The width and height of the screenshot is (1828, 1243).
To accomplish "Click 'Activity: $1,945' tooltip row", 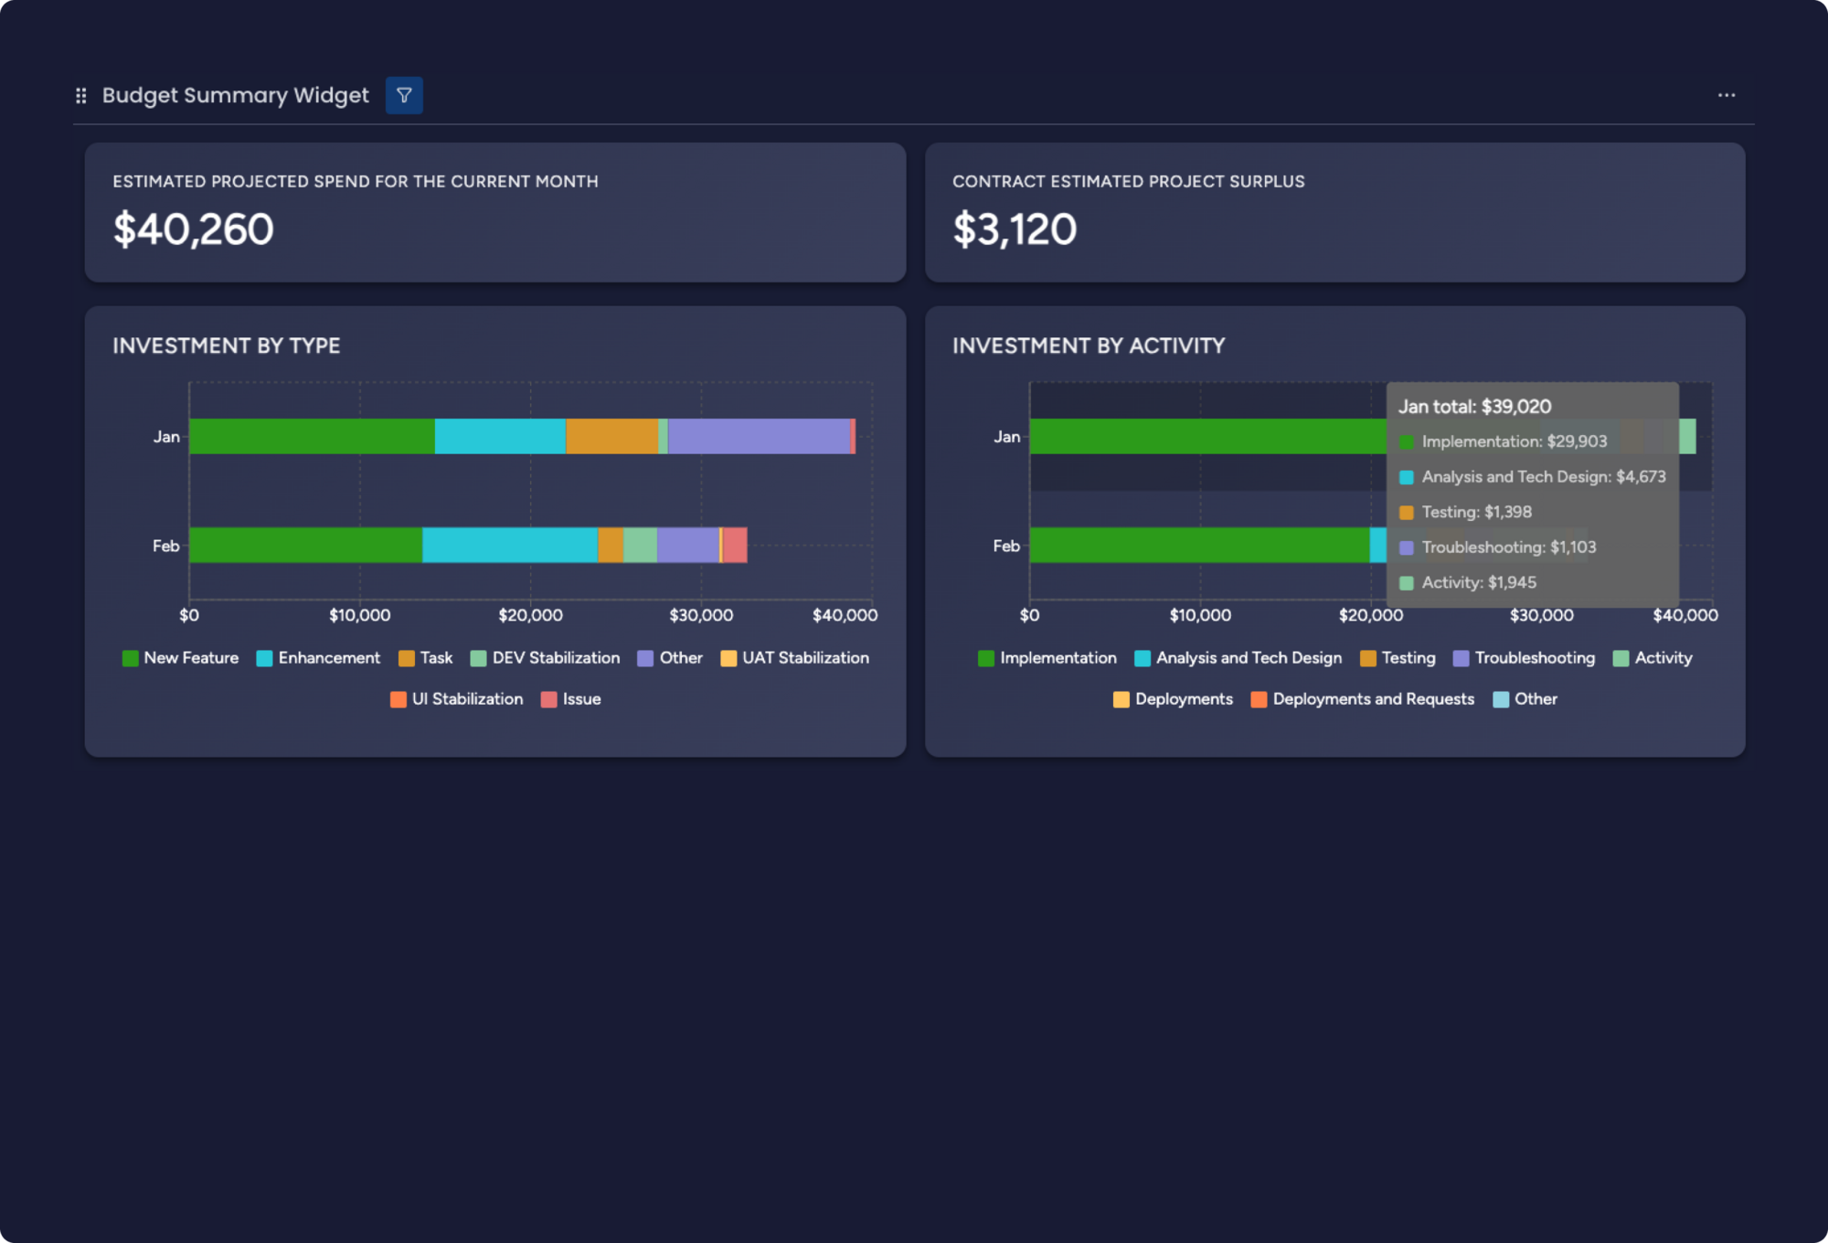I will (x=1467, y=582).
